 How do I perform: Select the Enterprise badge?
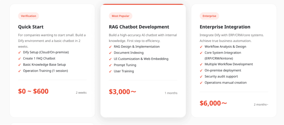(209, 16)
